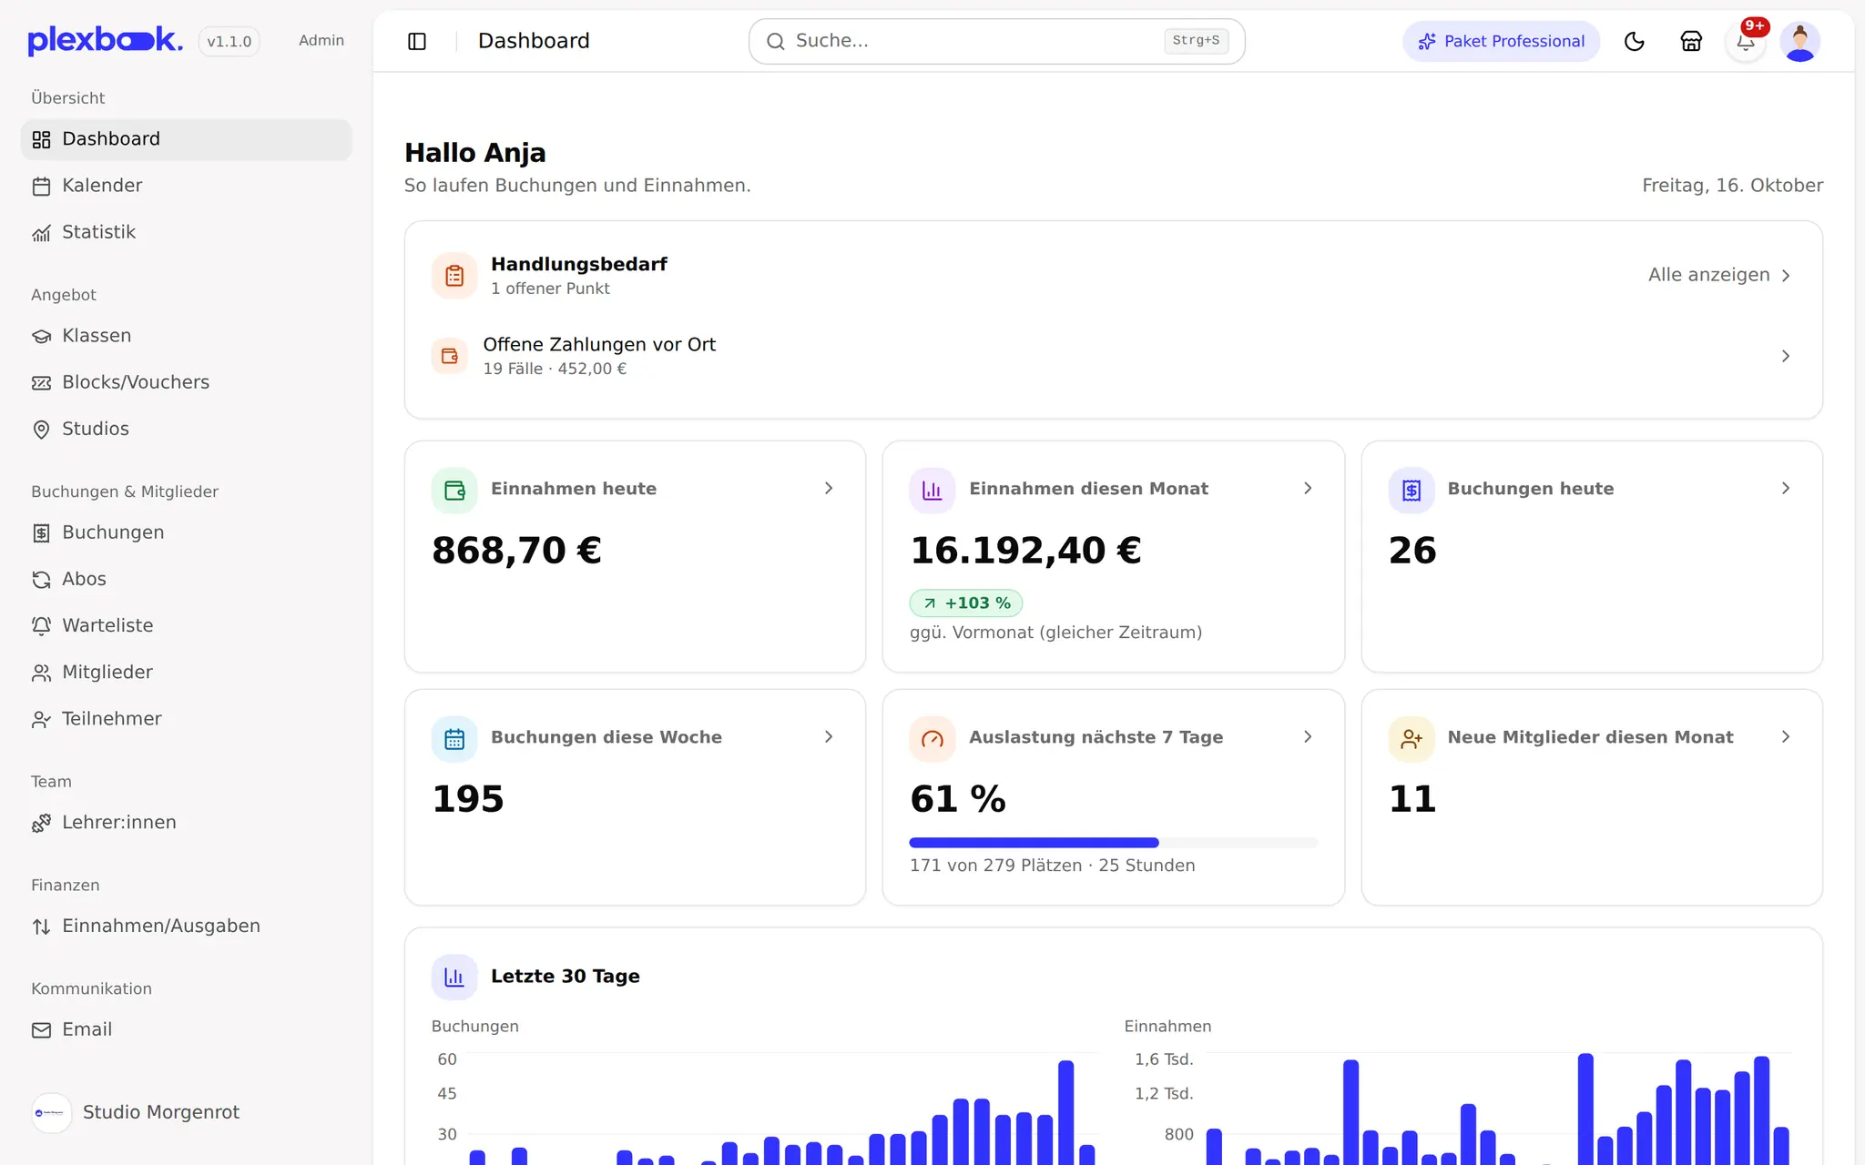Image resolution: width=1865 pixels, height=1165 pixels.
Task: Click the Einnahmen/Ausgaben arrows icon
Action: click(41, 927)
